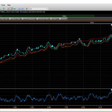Open the lower graph's blue corner menu
The image size is (112, 112).
[111, 90]
